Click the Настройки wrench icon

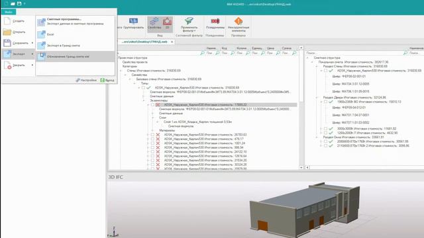click(78, 80)
